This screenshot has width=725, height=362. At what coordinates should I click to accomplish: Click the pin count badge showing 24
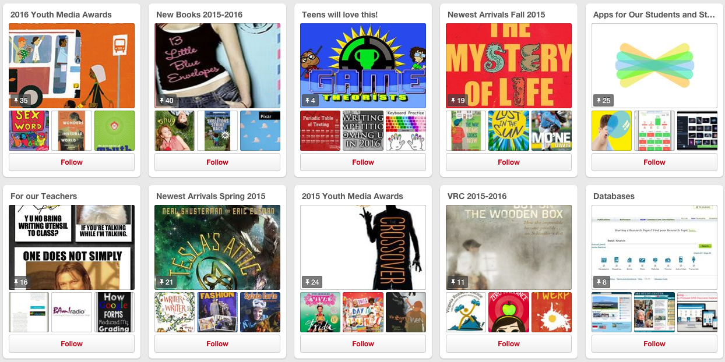[312, 282]
